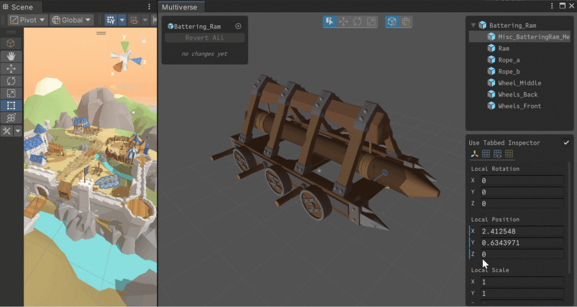This screenshot has height=307, width=577.
Task: Open the Global orientation dropdown
Action: [x=72, y=20]
